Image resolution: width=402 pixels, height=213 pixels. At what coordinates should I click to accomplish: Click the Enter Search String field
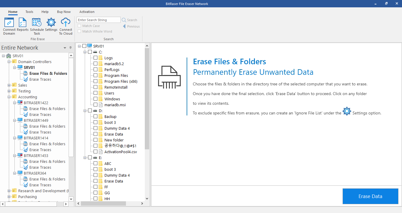(99, 20)
